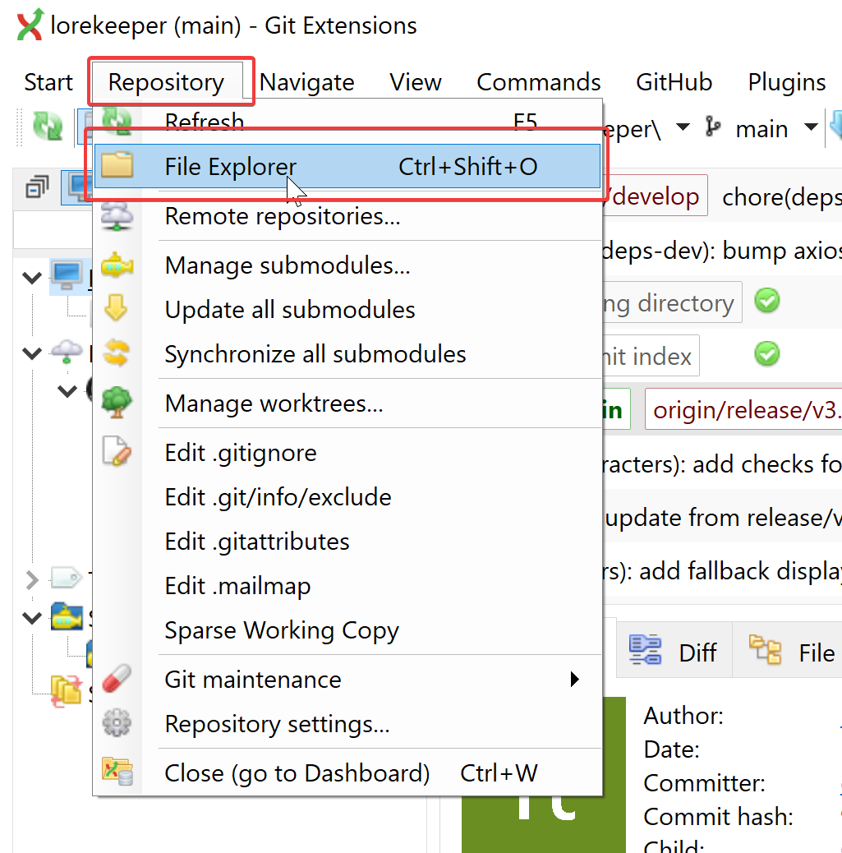
Task: Click the Remote repositories cloud icon
Action: (117, 217)
